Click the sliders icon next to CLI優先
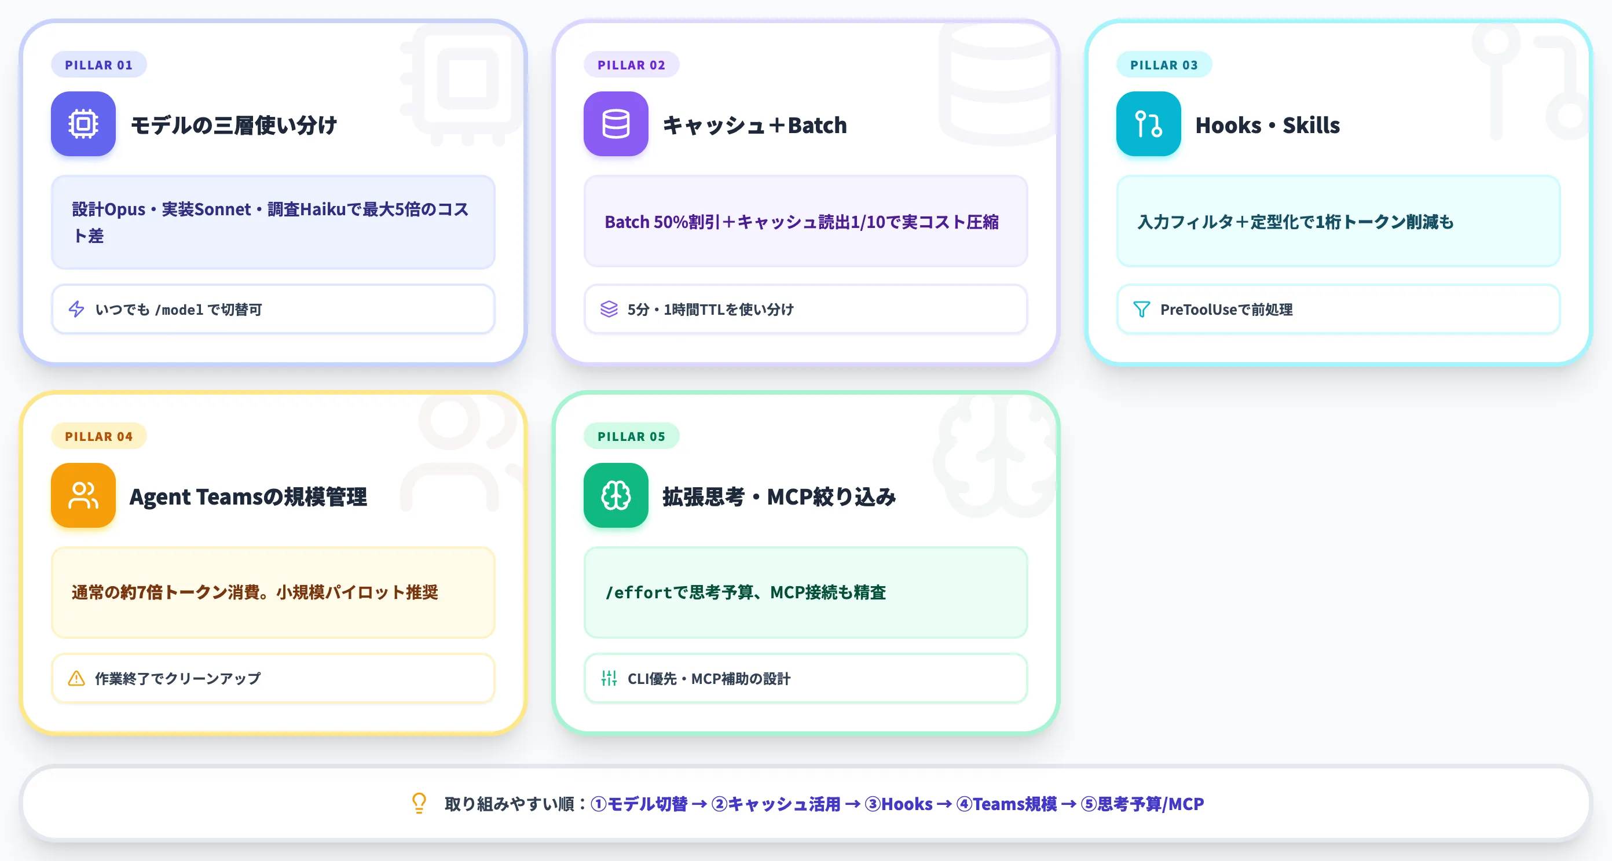Viewport: 1612px width, 861px height. point(609,678)
